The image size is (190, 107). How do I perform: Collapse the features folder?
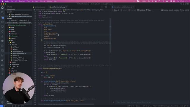click(14, 45)
